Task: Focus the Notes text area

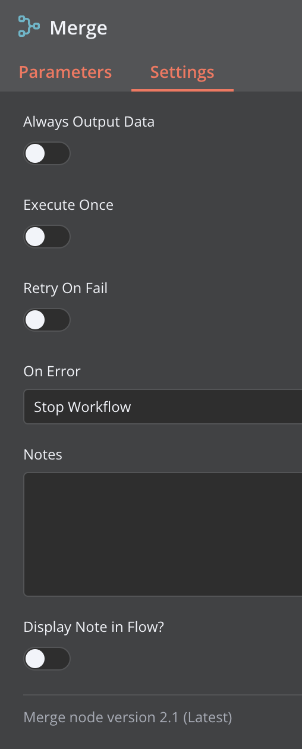Action: tap(163, 534)
